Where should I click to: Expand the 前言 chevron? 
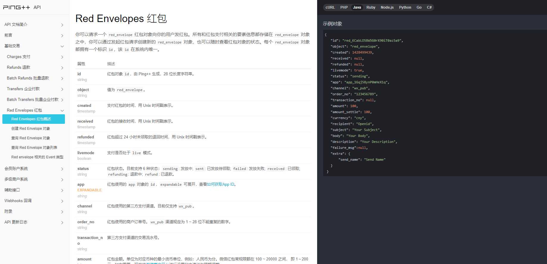click(62, 36)
